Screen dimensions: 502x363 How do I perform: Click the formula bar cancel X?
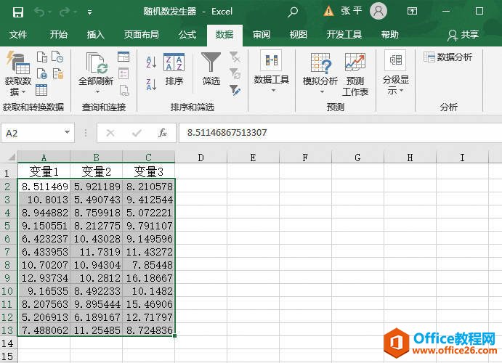(x=110, y=133)
